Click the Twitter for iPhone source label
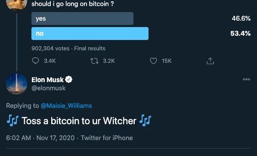The image size is (257, 156). (x=107, y=138)
